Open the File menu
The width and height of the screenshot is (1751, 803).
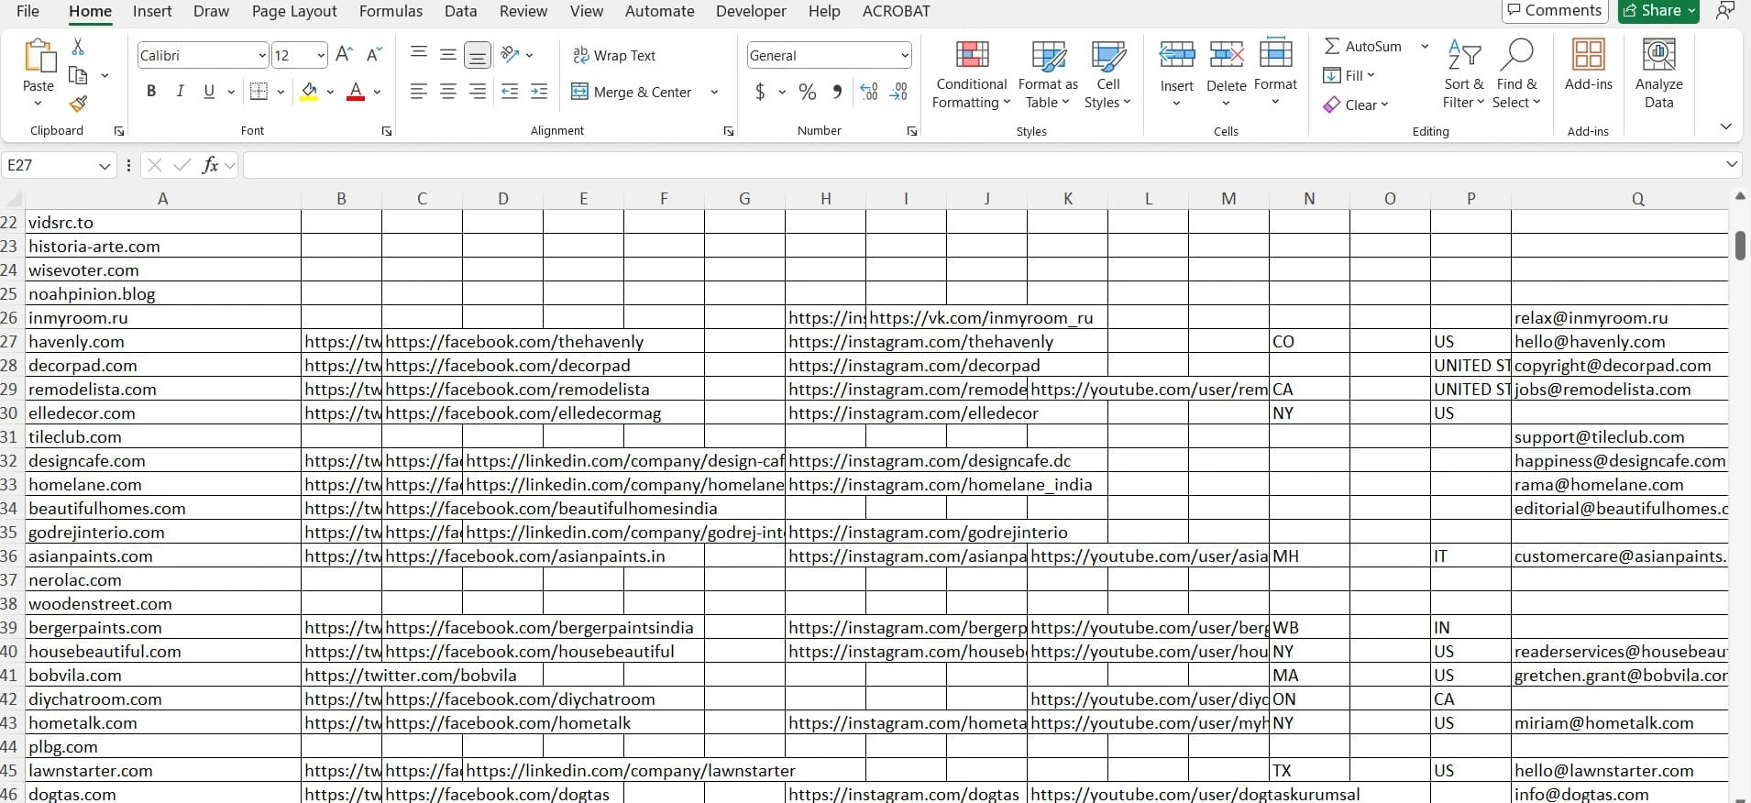[x=28, y=11]
